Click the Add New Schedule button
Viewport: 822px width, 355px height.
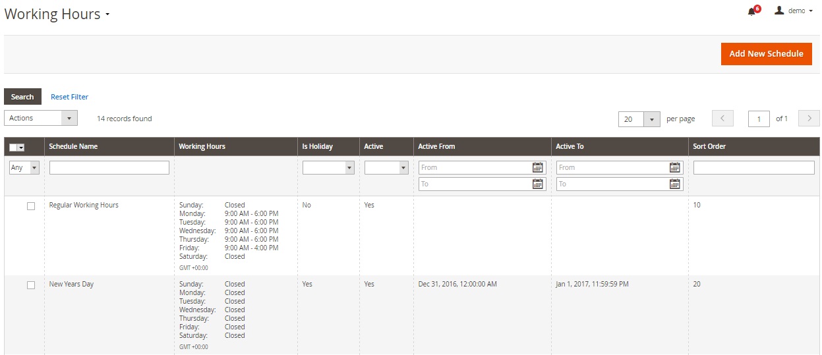(766, 54)
